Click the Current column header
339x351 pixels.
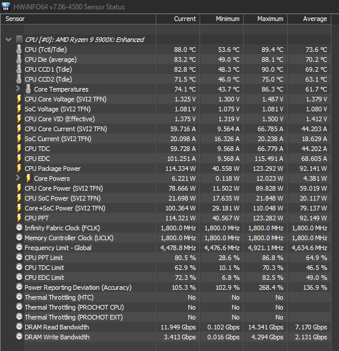click(x=178, y=19)
